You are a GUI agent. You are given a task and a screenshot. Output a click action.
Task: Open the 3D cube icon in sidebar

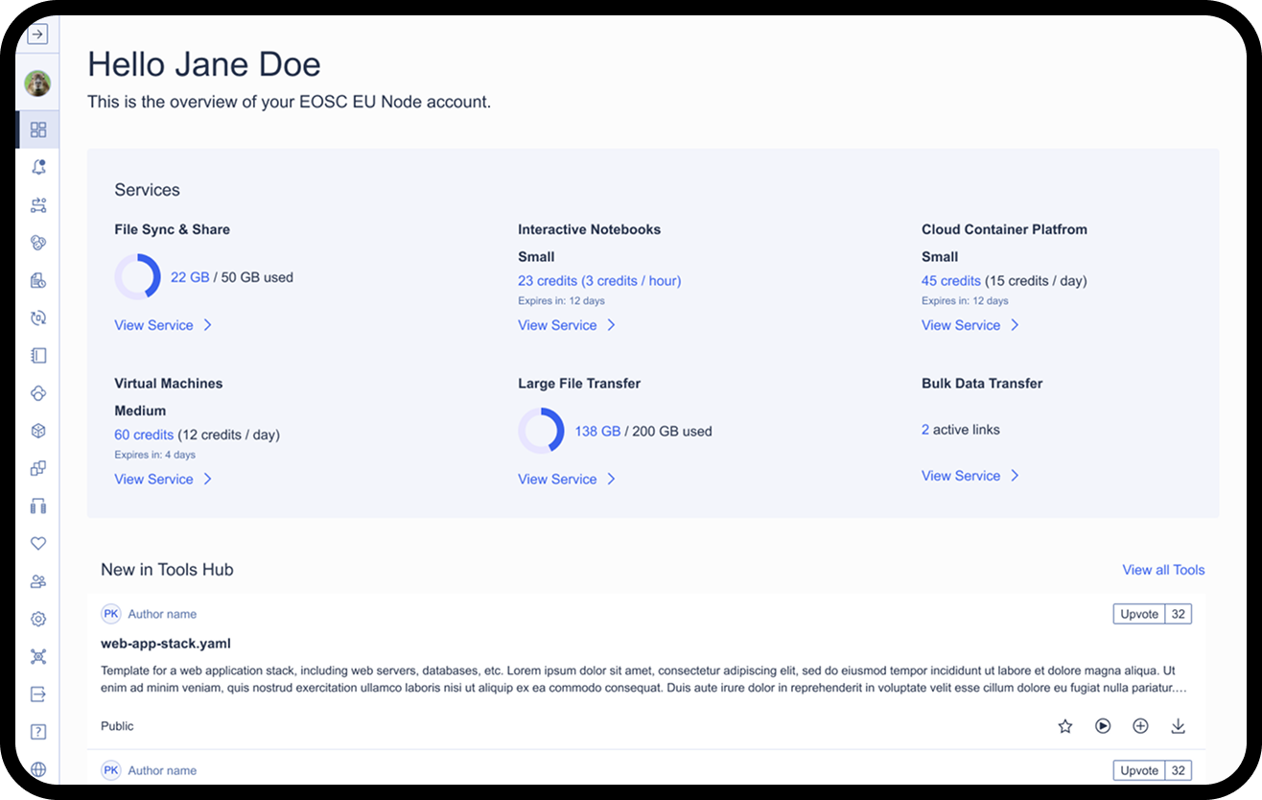pyautogui.click(x=38, y=431)
